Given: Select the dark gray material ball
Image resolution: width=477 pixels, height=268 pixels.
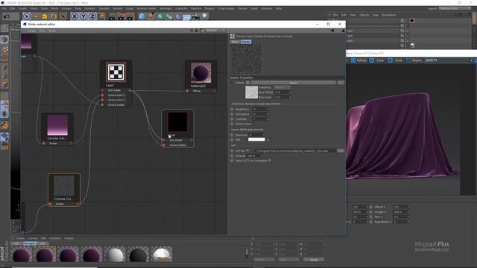Looking at the screenshot, I should (x=138, y=255).
